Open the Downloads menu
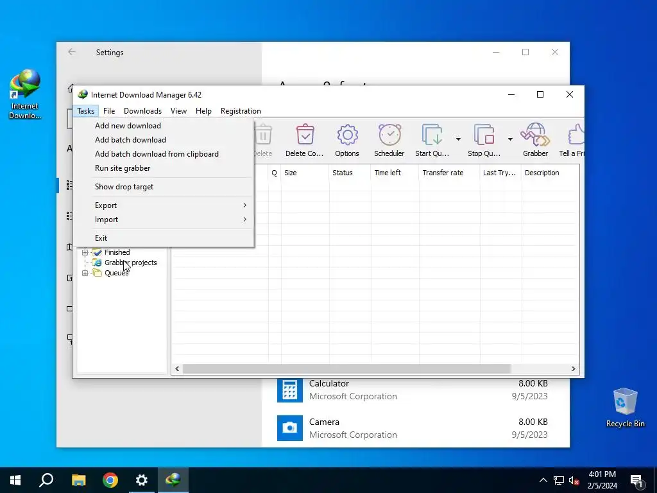Screen dimensions: 657x493 pos(142,111)
